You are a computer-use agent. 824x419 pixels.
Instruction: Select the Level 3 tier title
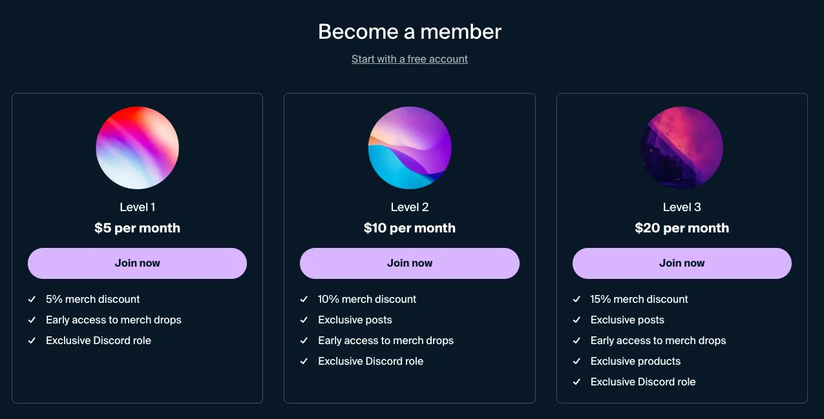click(x=682, y=207)
